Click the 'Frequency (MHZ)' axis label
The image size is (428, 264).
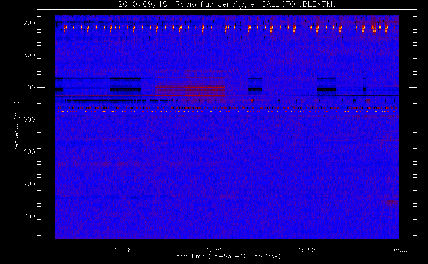[x=16, y=127]
